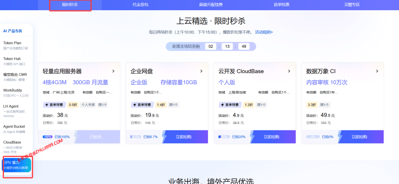Expand the 数据万象 CI card arrow

tap(377, 71)
